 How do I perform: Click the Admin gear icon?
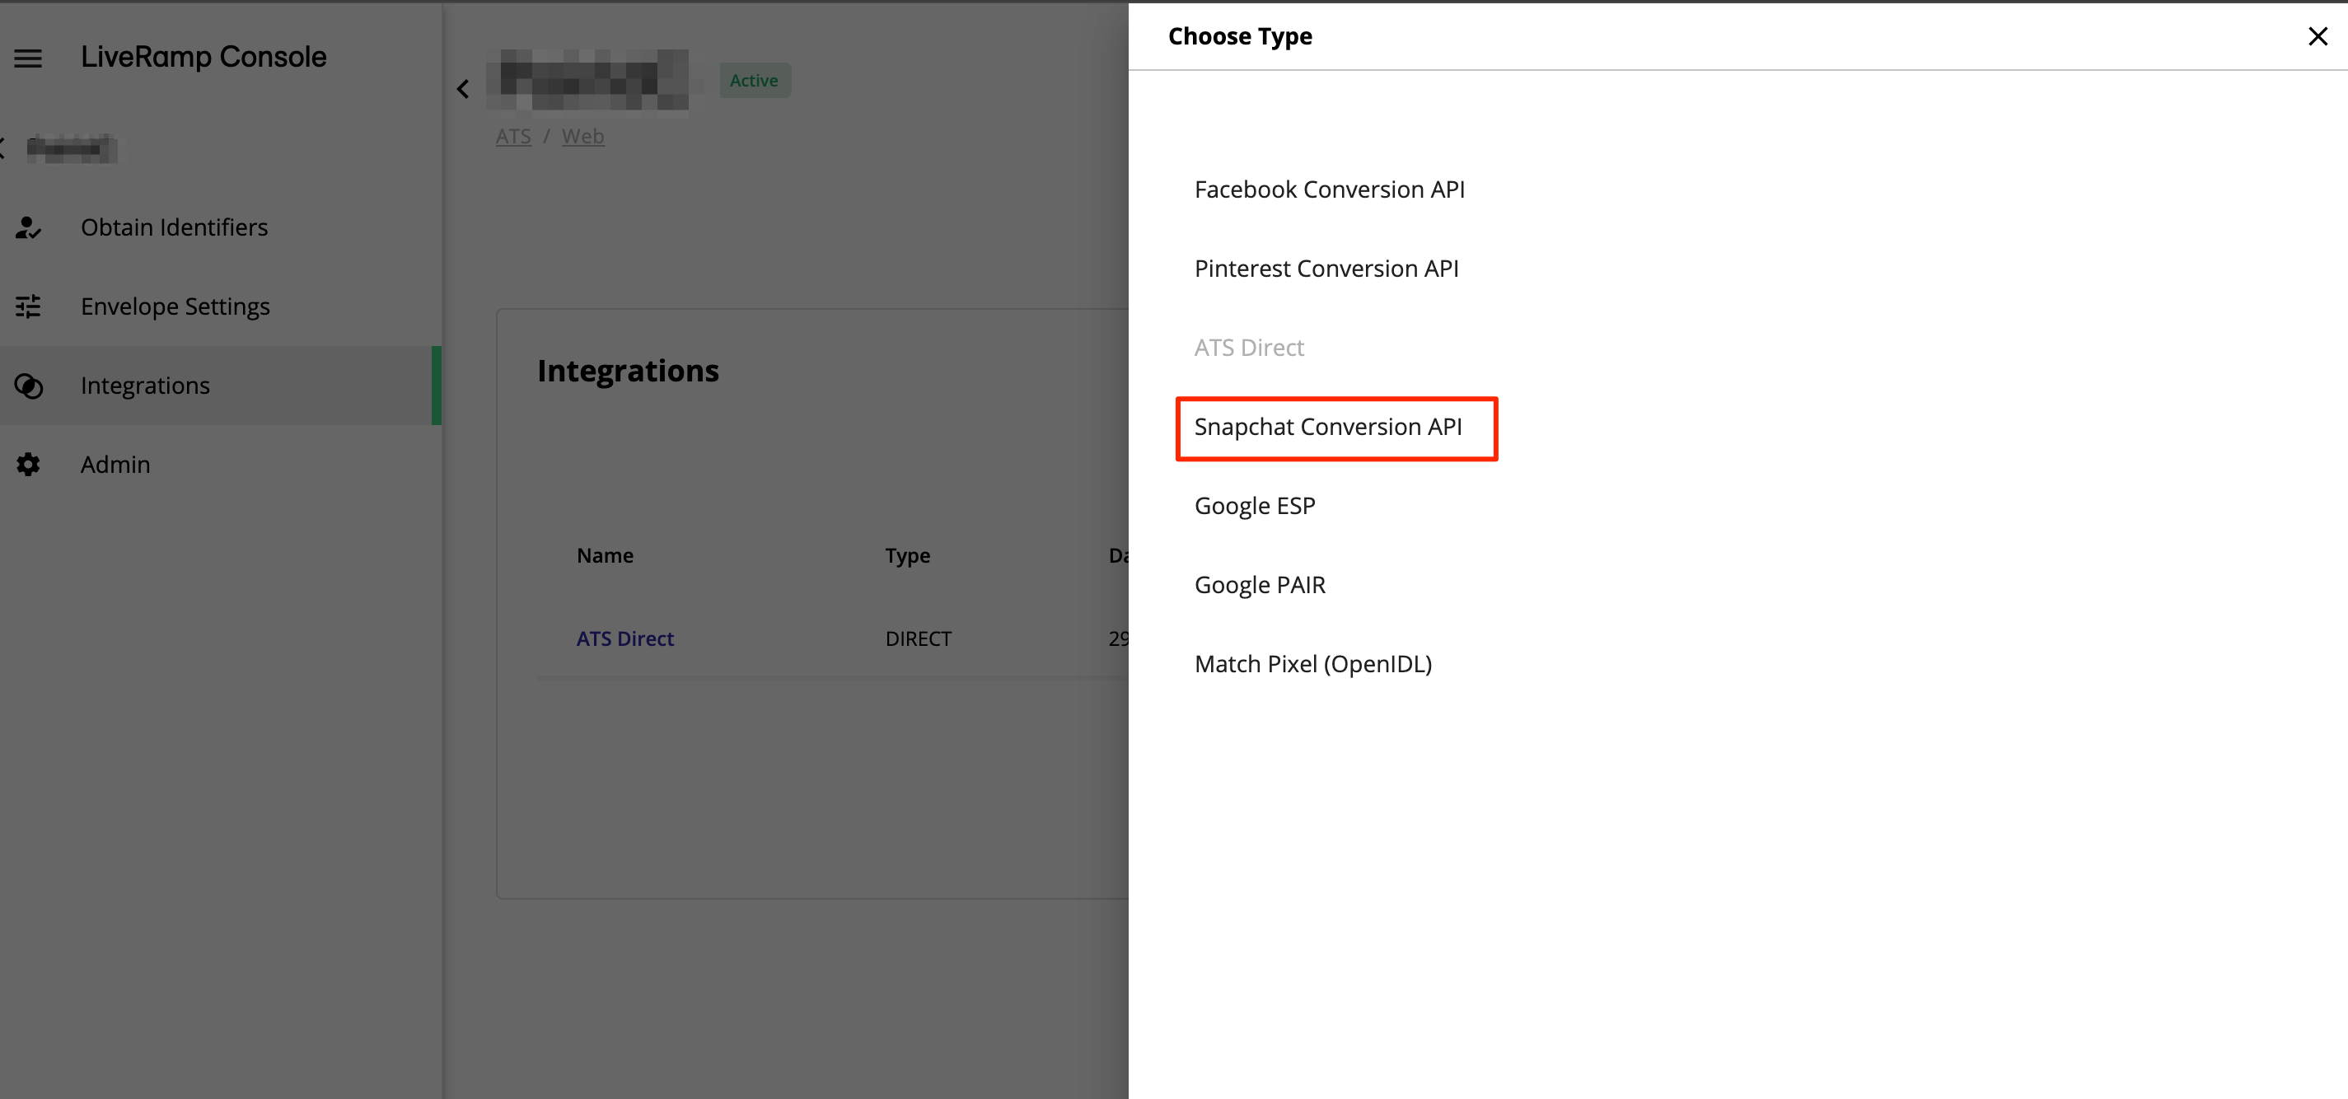(28, 465)
